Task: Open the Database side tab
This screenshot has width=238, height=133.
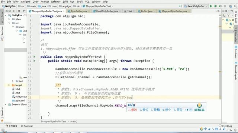Action: 236,52
